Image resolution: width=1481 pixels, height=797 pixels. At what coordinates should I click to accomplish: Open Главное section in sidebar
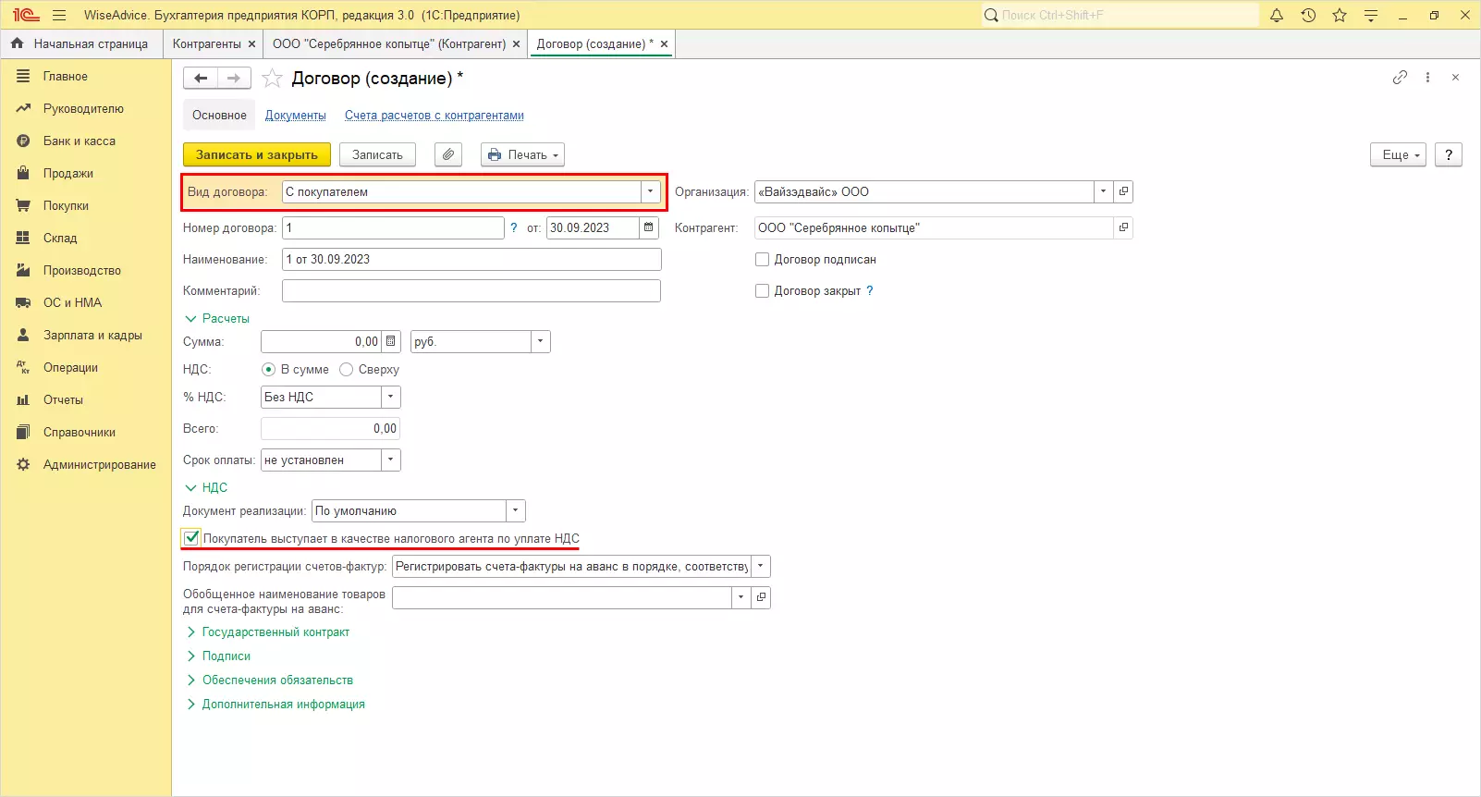click(65, 77)
